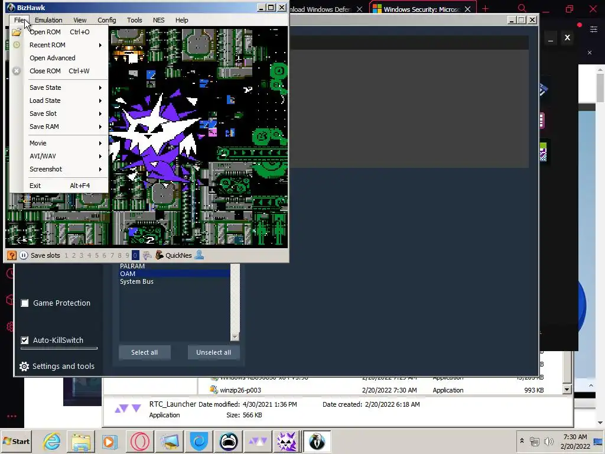The height and width of the screenshot is (454, 605).
Task: Switch to Opera GX via taskbar icon
Action: [139, 441]
